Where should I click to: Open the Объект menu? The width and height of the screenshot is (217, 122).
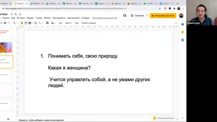coord(47,18)
